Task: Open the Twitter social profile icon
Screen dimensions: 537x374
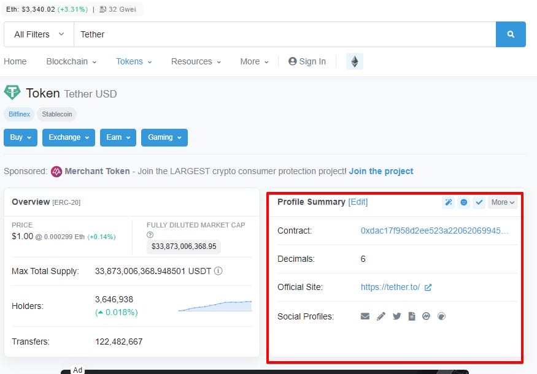Action: [x=396, y=316]
